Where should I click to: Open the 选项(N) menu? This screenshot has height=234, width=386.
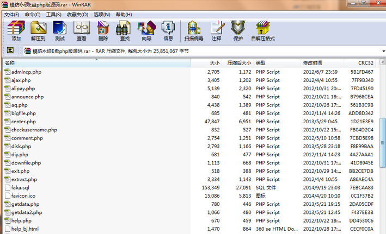[102, 15]
